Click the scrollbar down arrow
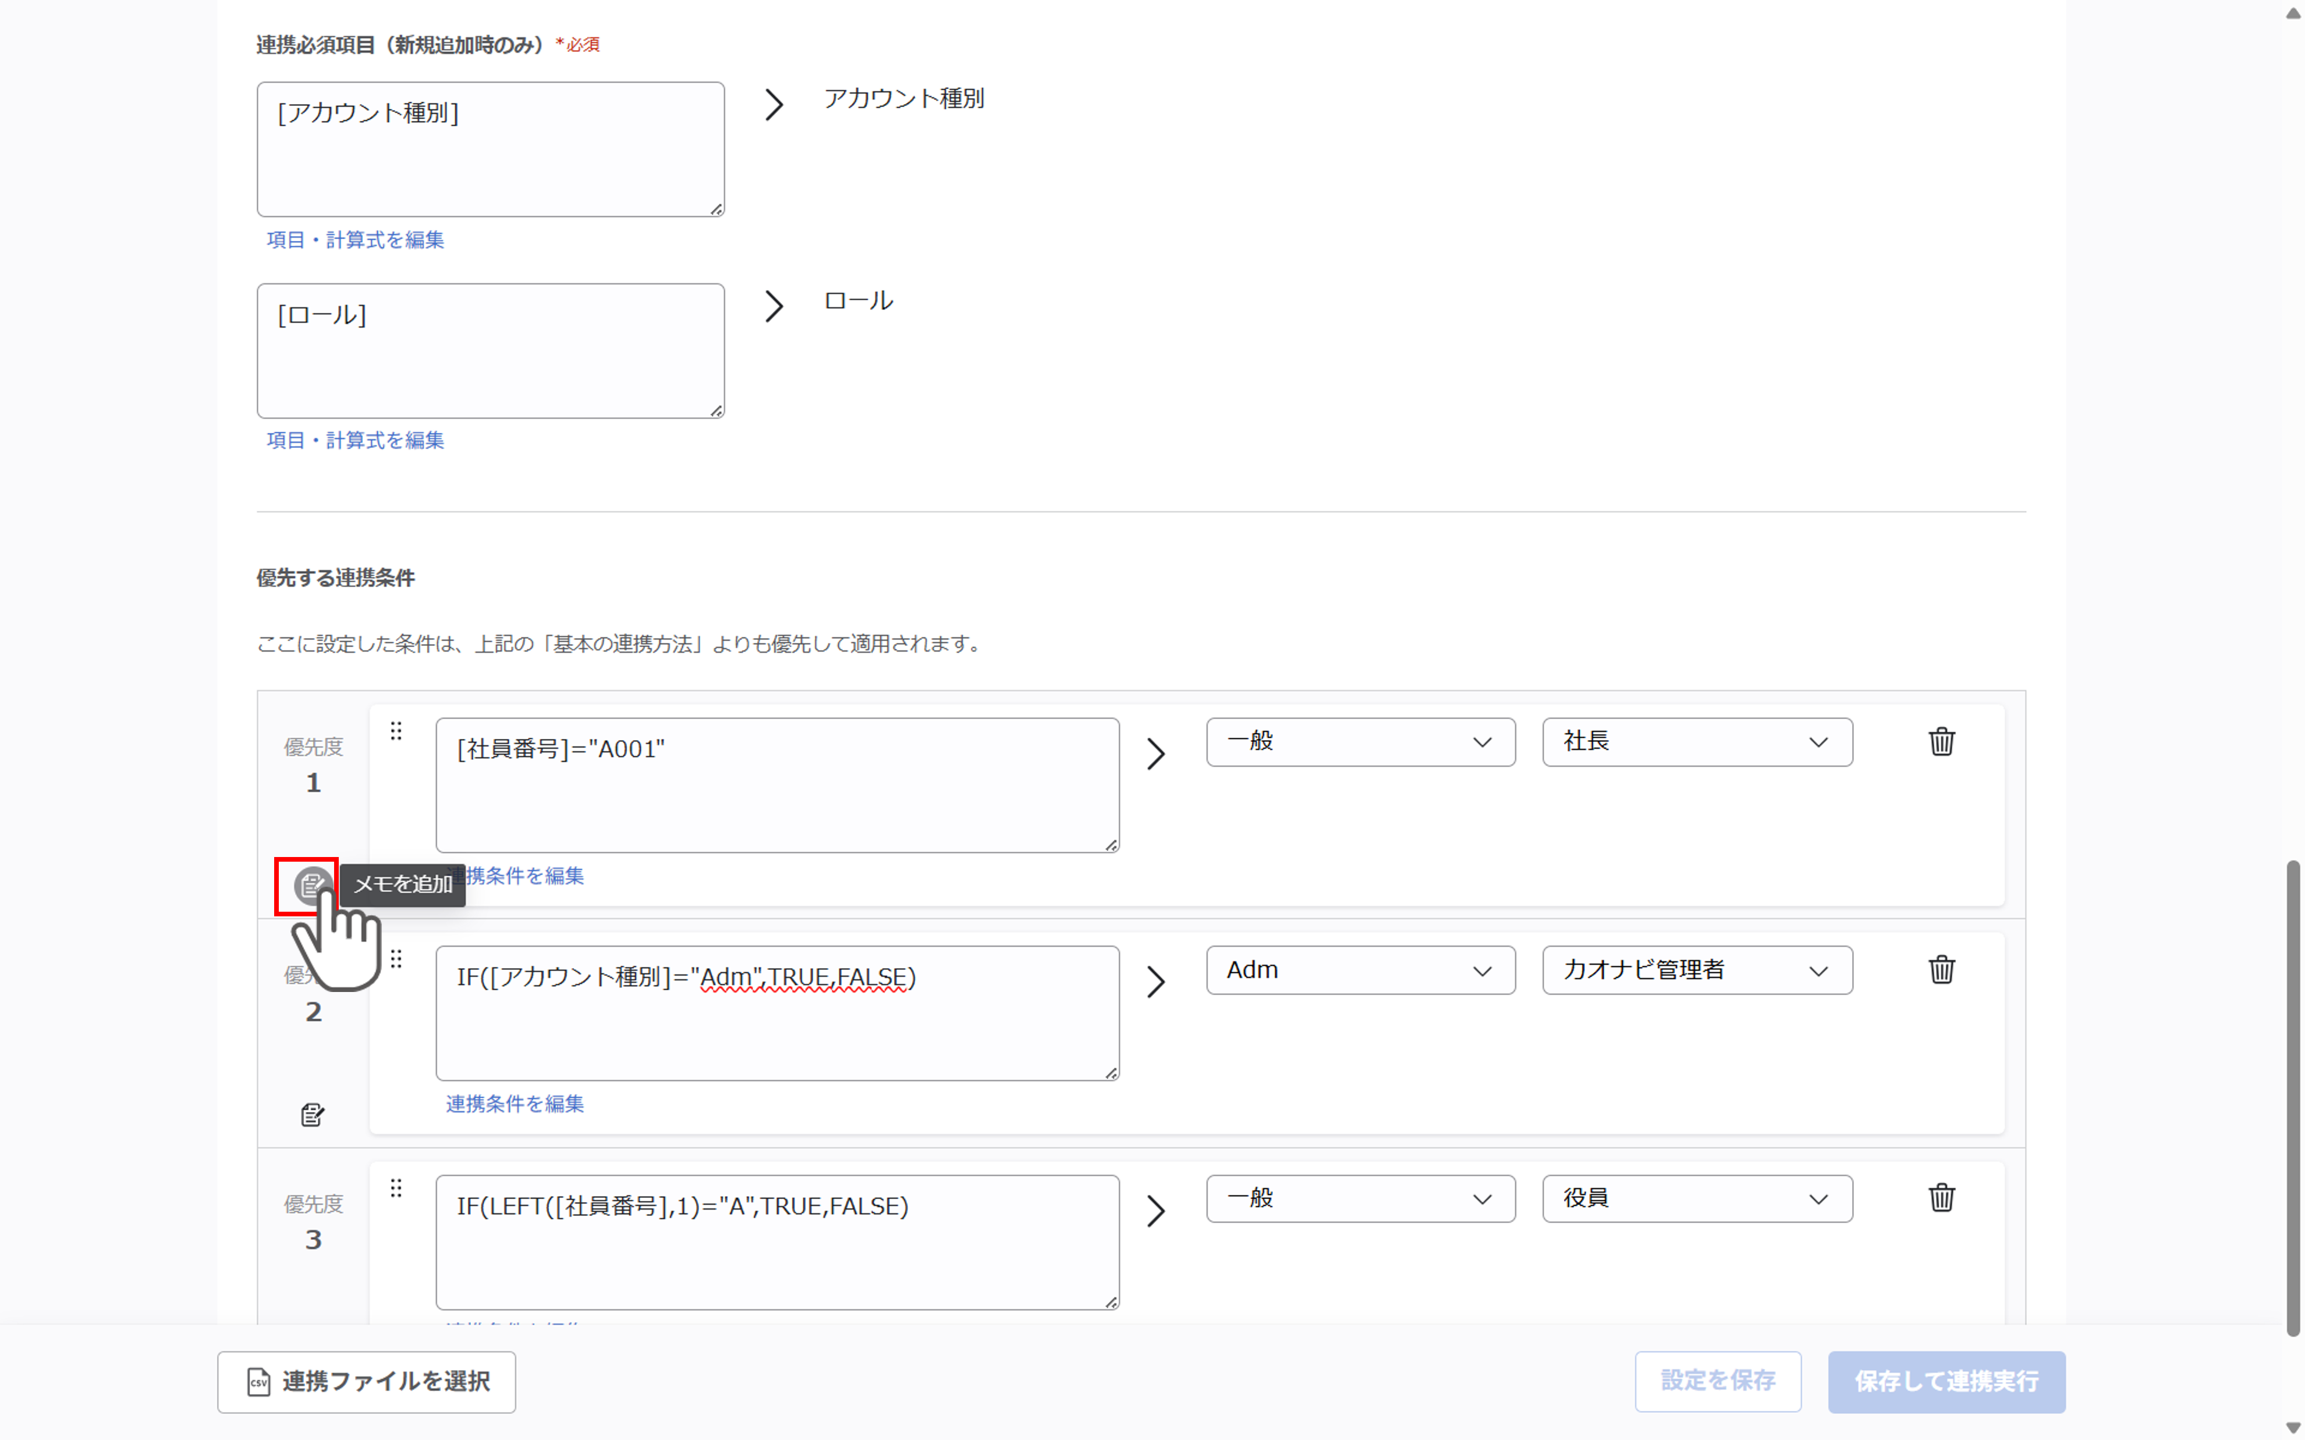The height and width of the screenshot is (1440, 2305). (x=2293, y=1428)
